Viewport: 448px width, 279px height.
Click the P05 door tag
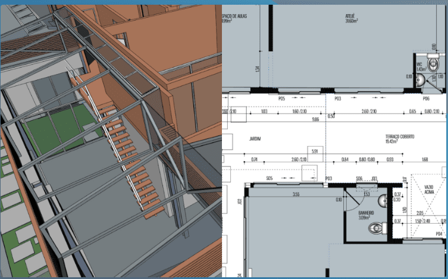pos(281,98)
